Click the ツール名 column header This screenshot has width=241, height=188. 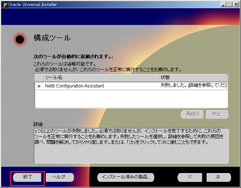tap(102, 78)
